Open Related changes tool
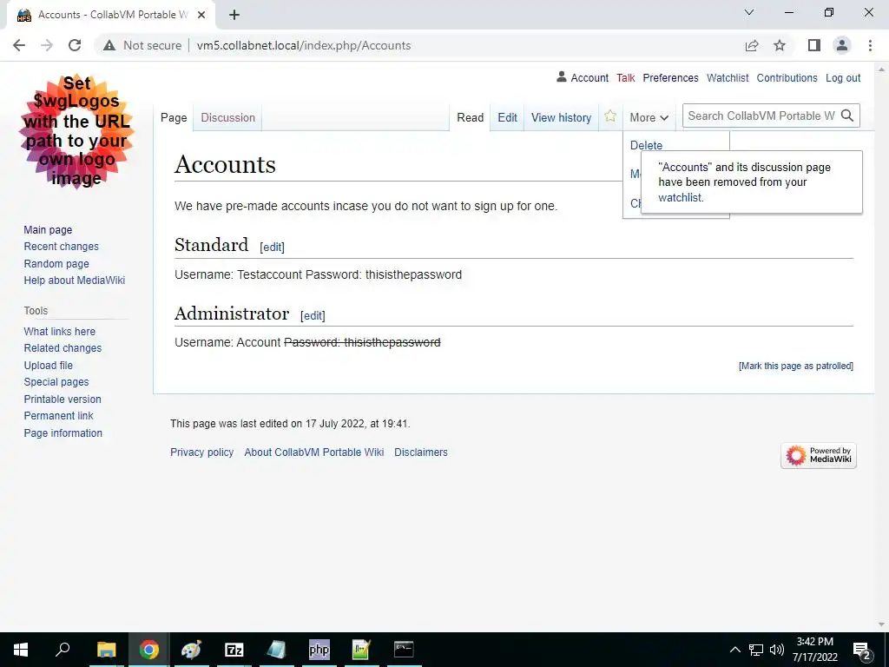Viewport: 889px width, 667px height. coord(63,347)
